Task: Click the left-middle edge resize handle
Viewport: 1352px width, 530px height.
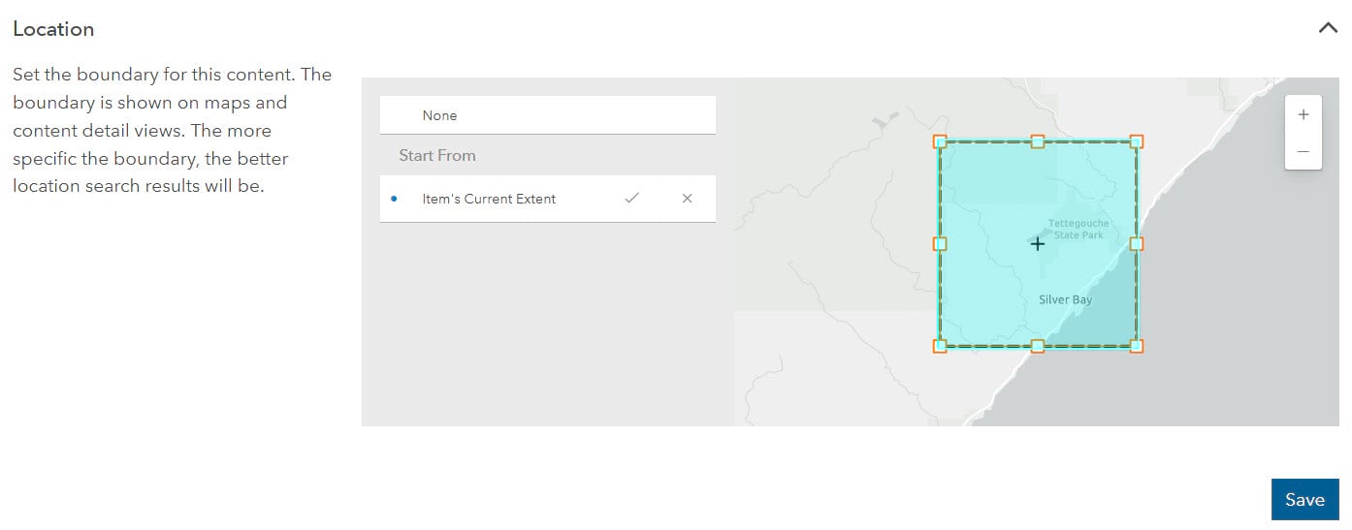Action: point(940,244)
